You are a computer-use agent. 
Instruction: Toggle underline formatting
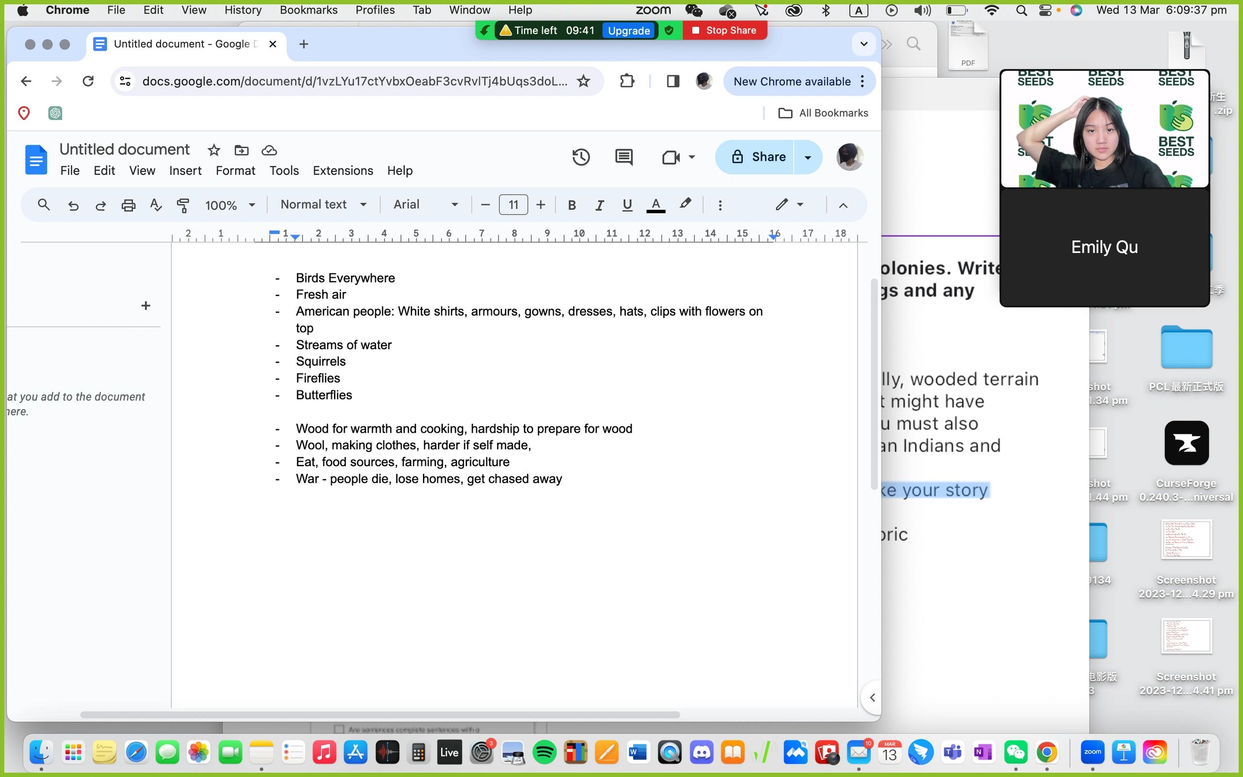(626, 204)
